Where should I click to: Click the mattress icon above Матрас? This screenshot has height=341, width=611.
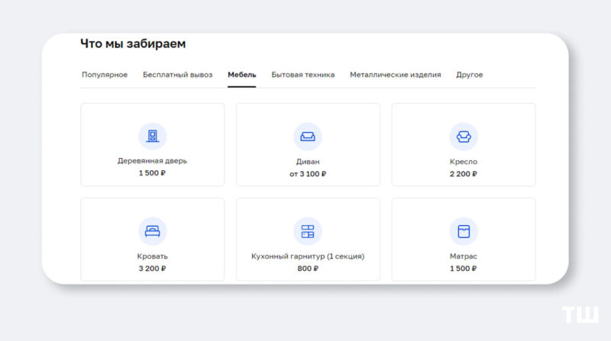click(x=464, y=231)
